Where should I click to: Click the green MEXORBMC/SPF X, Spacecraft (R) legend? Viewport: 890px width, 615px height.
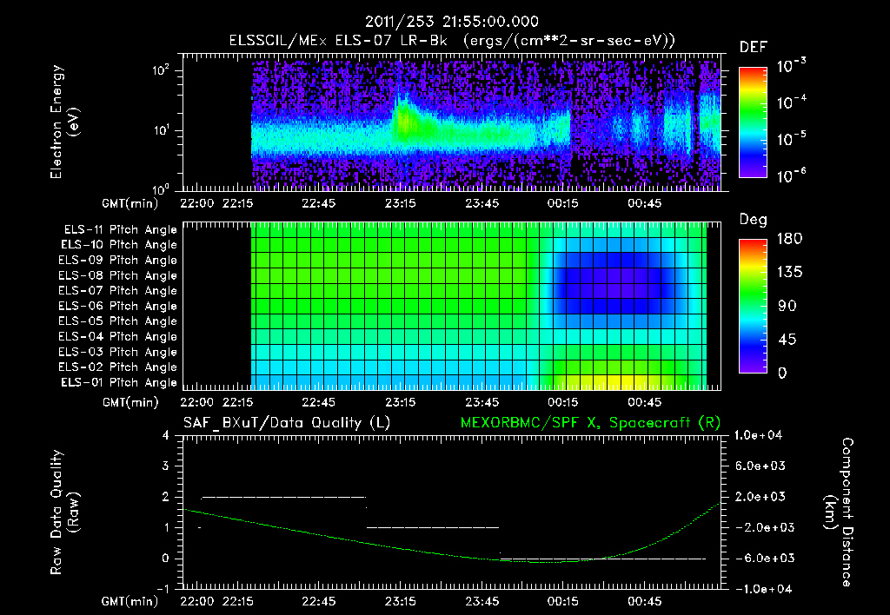tap(590, 423)
